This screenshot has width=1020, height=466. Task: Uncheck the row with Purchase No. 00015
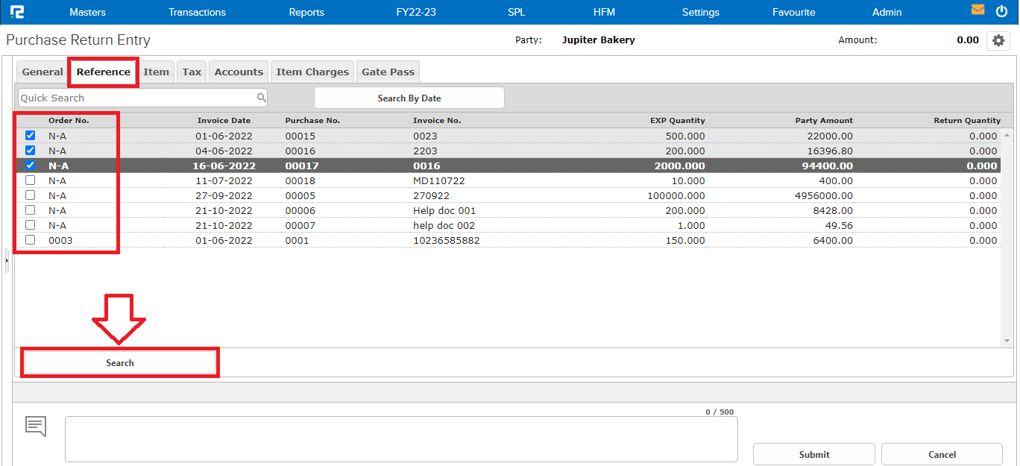(31, 136)
